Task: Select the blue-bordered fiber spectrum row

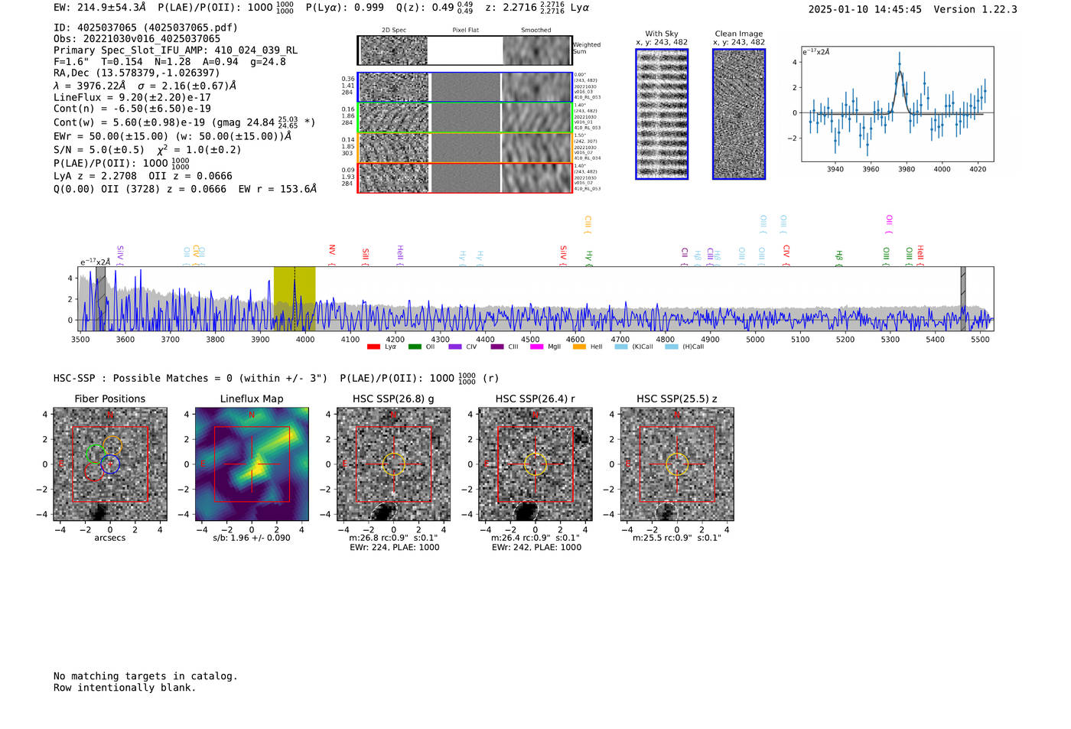Action: click(464, 87)
